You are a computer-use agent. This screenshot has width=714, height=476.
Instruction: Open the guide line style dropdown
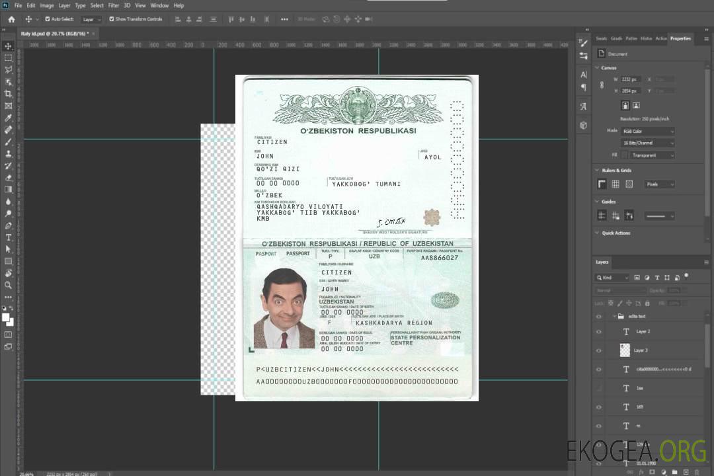tap(659, 216)
